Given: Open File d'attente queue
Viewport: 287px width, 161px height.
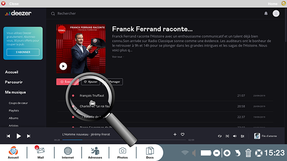Looking at the screenshot, I should coord(265,136).
